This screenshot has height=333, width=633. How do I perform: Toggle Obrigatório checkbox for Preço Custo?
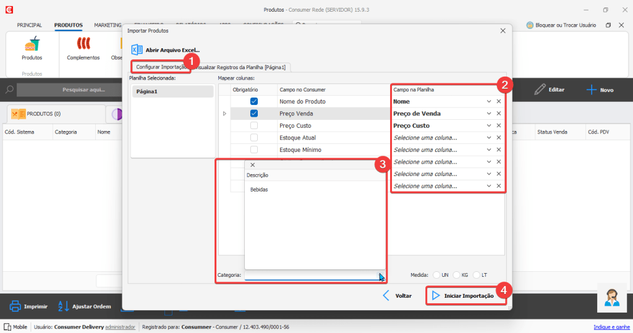(x=254, y=125)
